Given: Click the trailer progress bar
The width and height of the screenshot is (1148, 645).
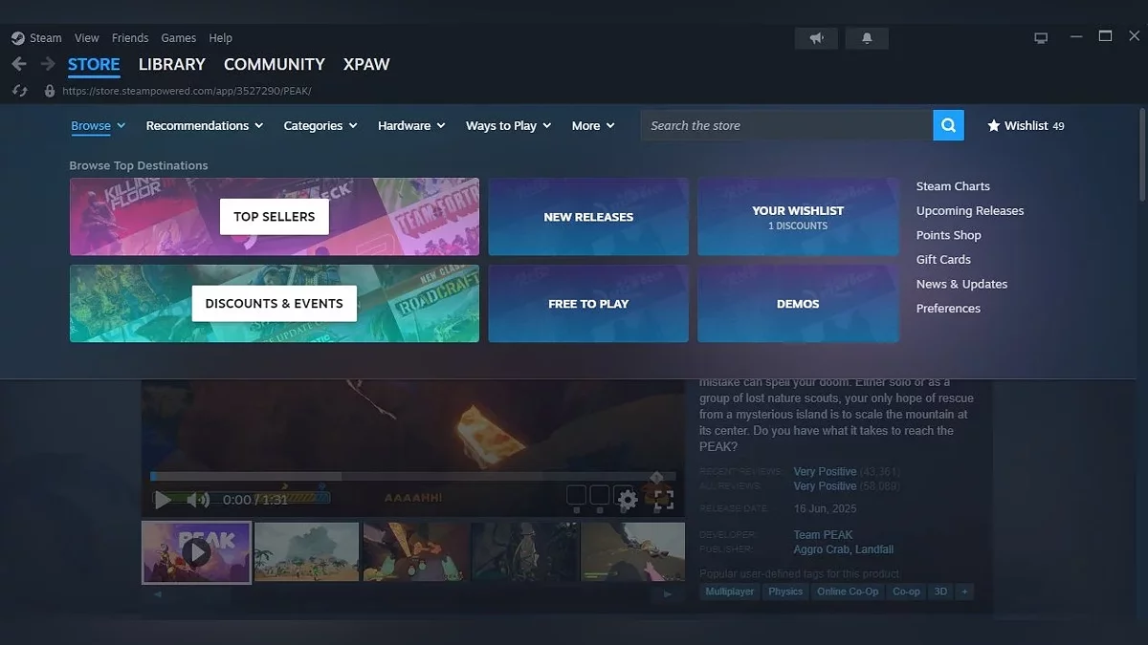Looking at the screenshot, I should [413, 476].
